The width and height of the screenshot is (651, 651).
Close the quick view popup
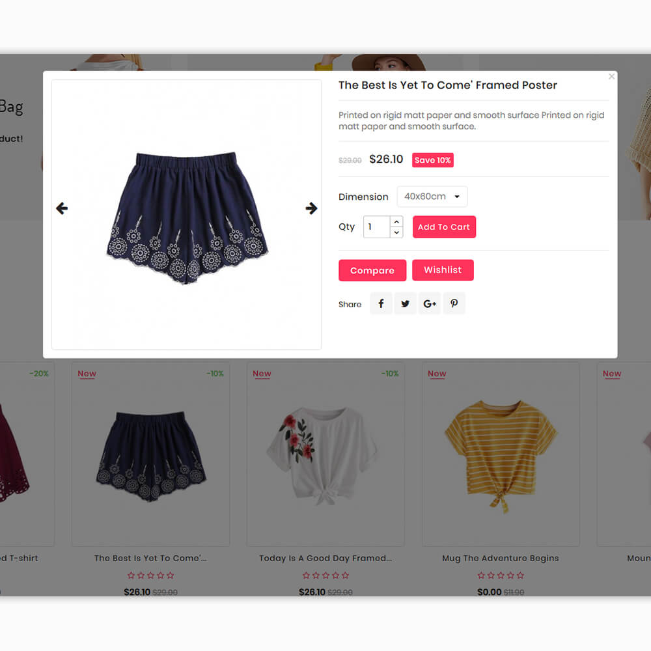pyautogui.click(x=611, y=76)
